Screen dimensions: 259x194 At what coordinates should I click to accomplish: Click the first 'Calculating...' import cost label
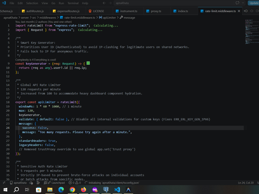[106, 26]
